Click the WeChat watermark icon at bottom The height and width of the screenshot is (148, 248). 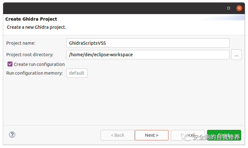188,137
